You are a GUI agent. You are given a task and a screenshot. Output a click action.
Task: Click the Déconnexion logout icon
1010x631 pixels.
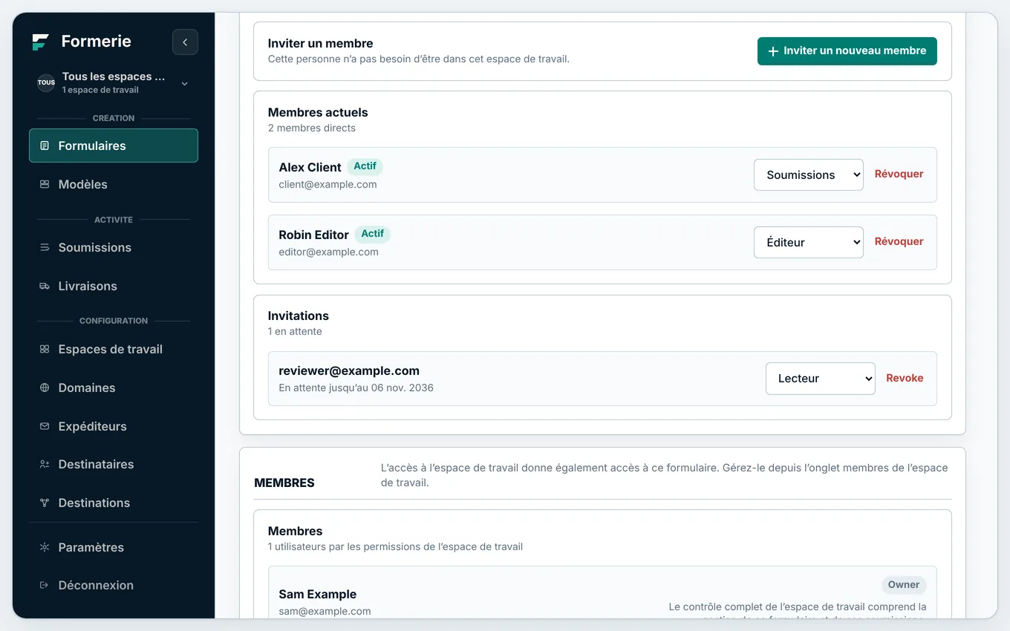point(45,585)
